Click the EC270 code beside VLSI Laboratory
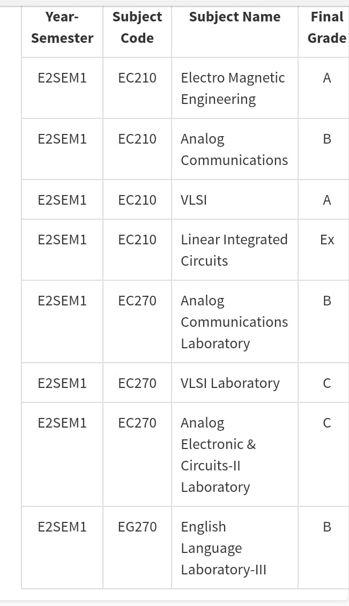349x606 pixels. click(x=137, y=383)
